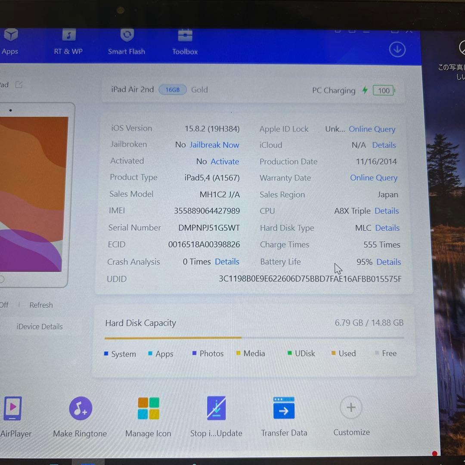The height and width of the screenshot is (465, 465).
Task: Click the Stop iOS Update tool
Action: (216, 415)
